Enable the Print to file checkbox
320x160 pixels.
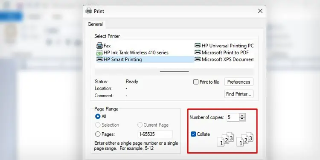coord(196,82)
